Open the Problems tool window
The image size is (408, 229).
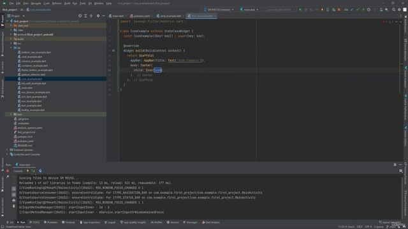tap(50, 222)
